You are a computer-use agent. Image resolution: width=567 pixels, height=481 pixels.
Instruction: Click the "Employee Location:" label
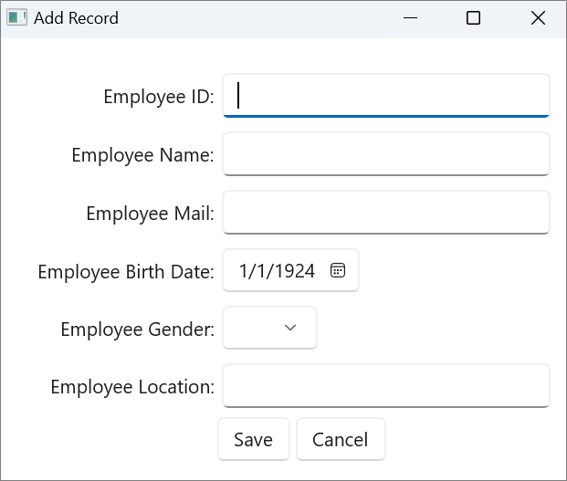pyautogui.click(x=132, y=387)
